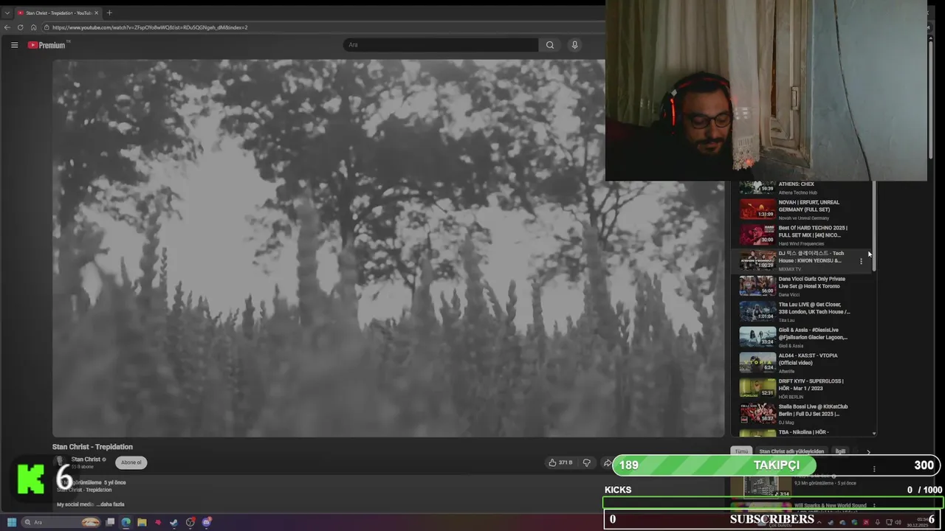Open the YouTube hamburger guide menu
This screenshot has width=945, height=531.
14,45
